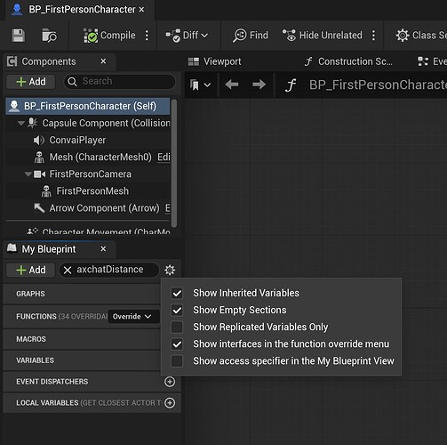Click the function icon in graph breadcrumb
This screenshot has width=447, height=445.
291,85
